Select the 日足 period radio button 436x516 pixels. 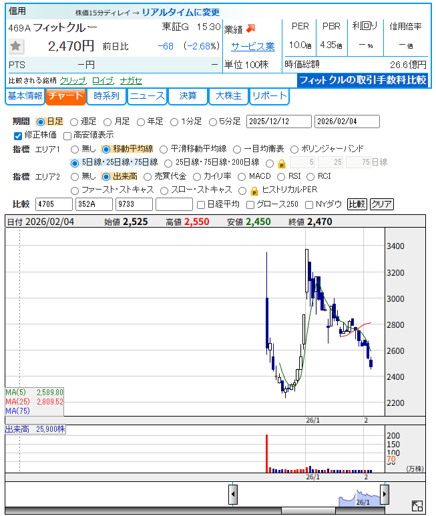coord(41,122)
